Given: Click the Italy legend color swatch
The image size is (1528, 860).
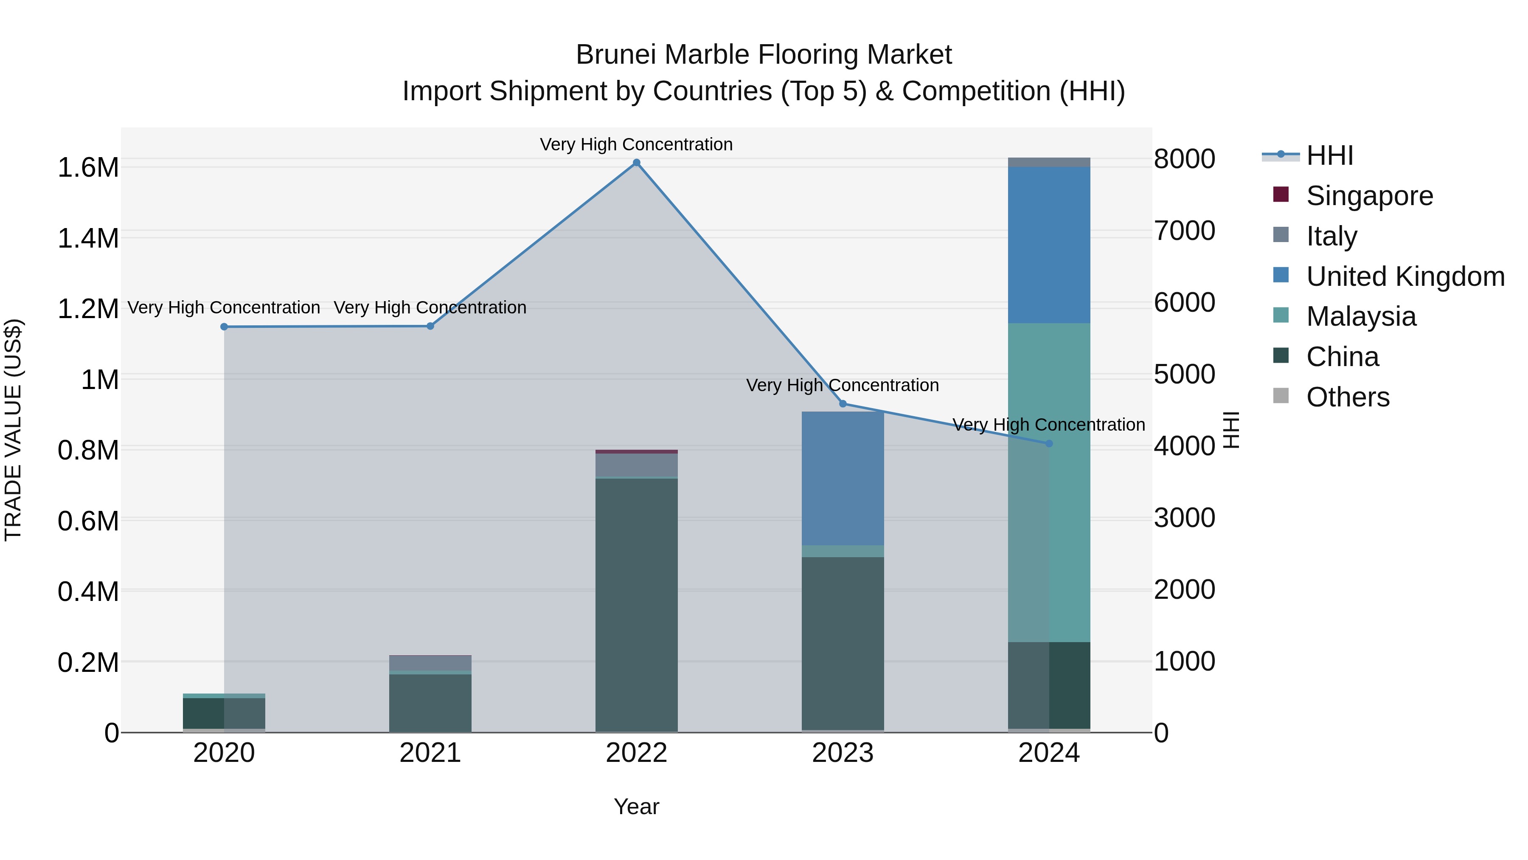Looking at the screenshot, I should (x=1281, y=234).
